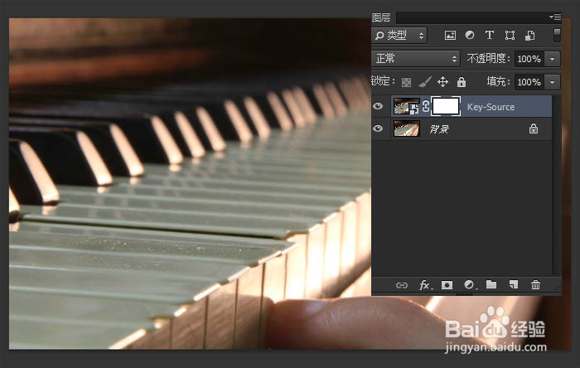The image size is (580, 368).
Task: Hide the 背景 layer
Action: 378,128
